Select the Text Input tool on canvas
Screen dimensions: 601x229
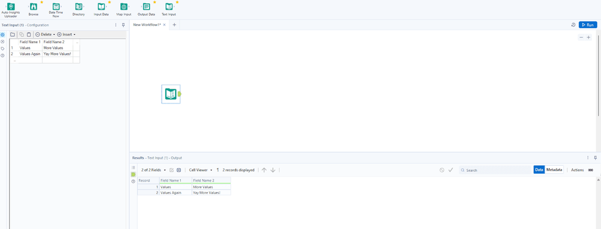(x=171, y=94)
